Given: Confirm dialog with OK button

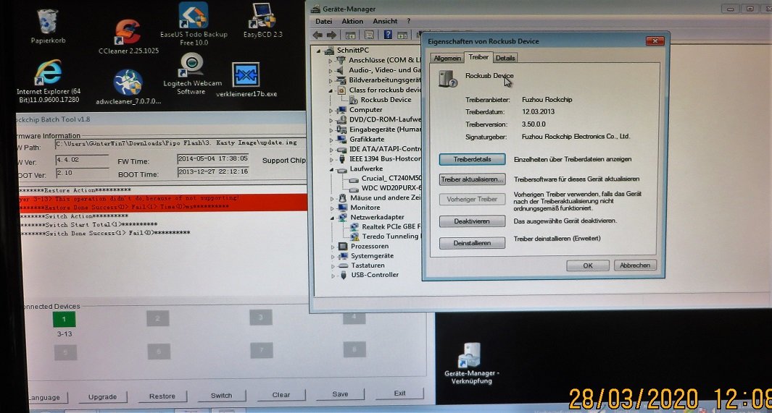Looking at the screenshot, I should pos(588,265).
